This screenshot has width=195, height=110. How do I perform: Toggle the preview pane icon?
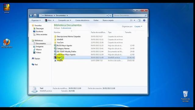139,20
